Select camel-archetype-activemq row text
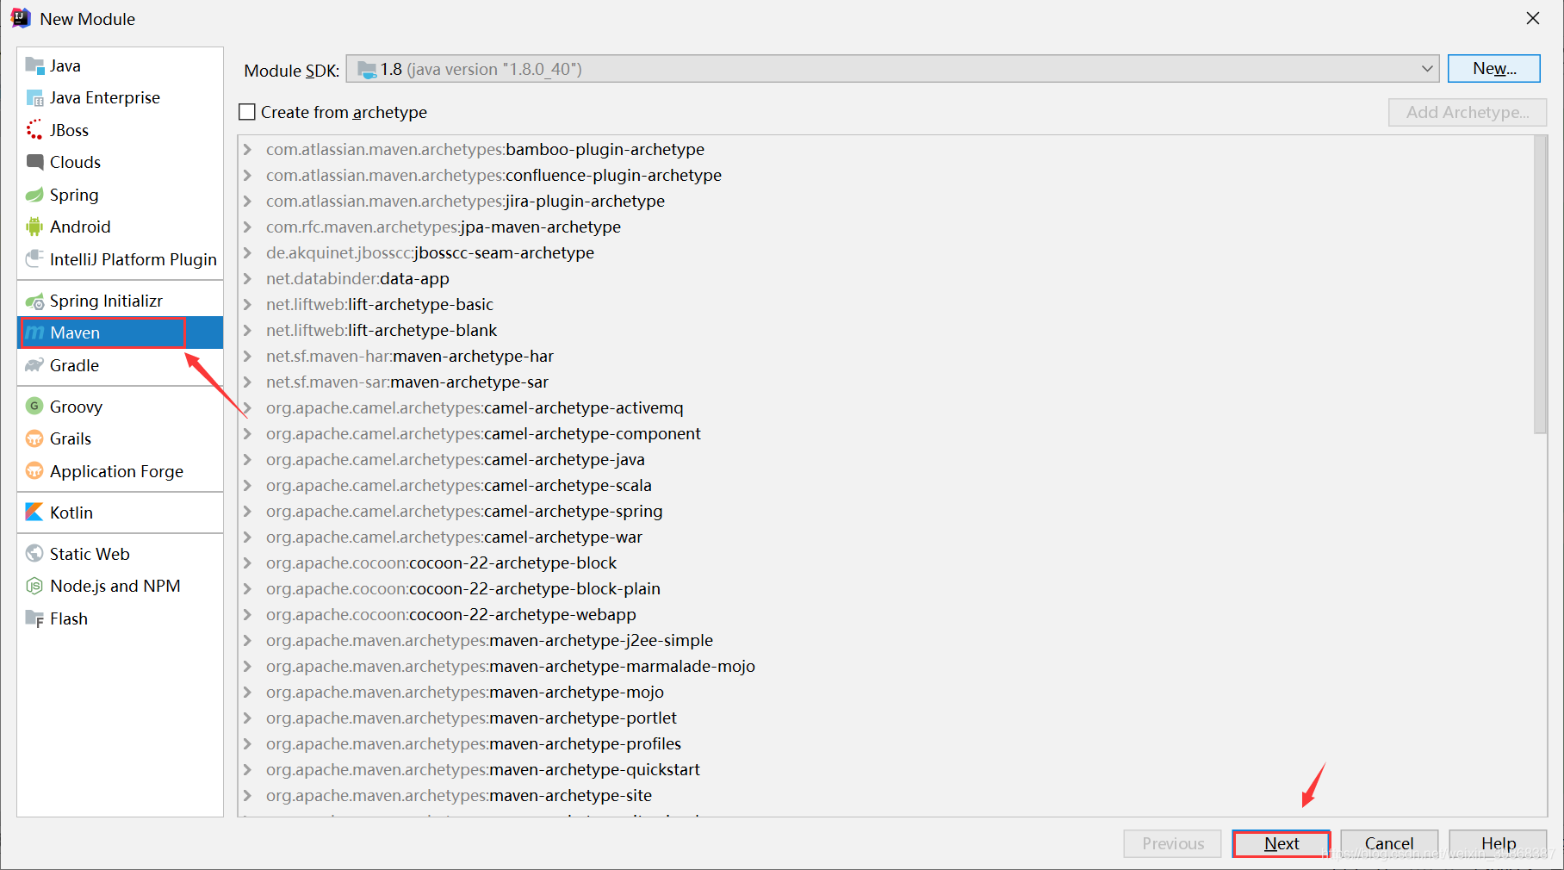 (x=475, y=407)
